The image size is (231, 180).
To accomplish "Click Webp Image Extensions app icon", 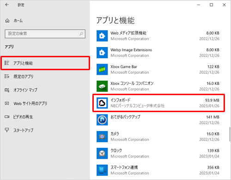I will pyautogui.click(x=102, y=53).
